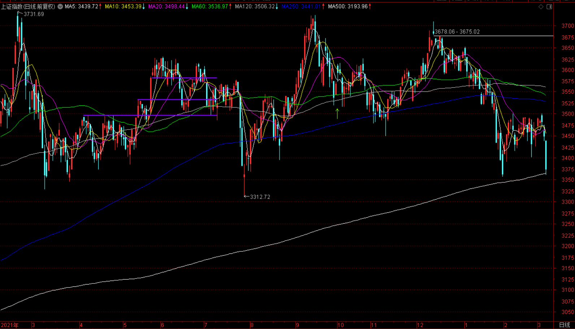Click the 3050 level on price axis
This screenshot has height=329, width=575.
click(567, 312)
